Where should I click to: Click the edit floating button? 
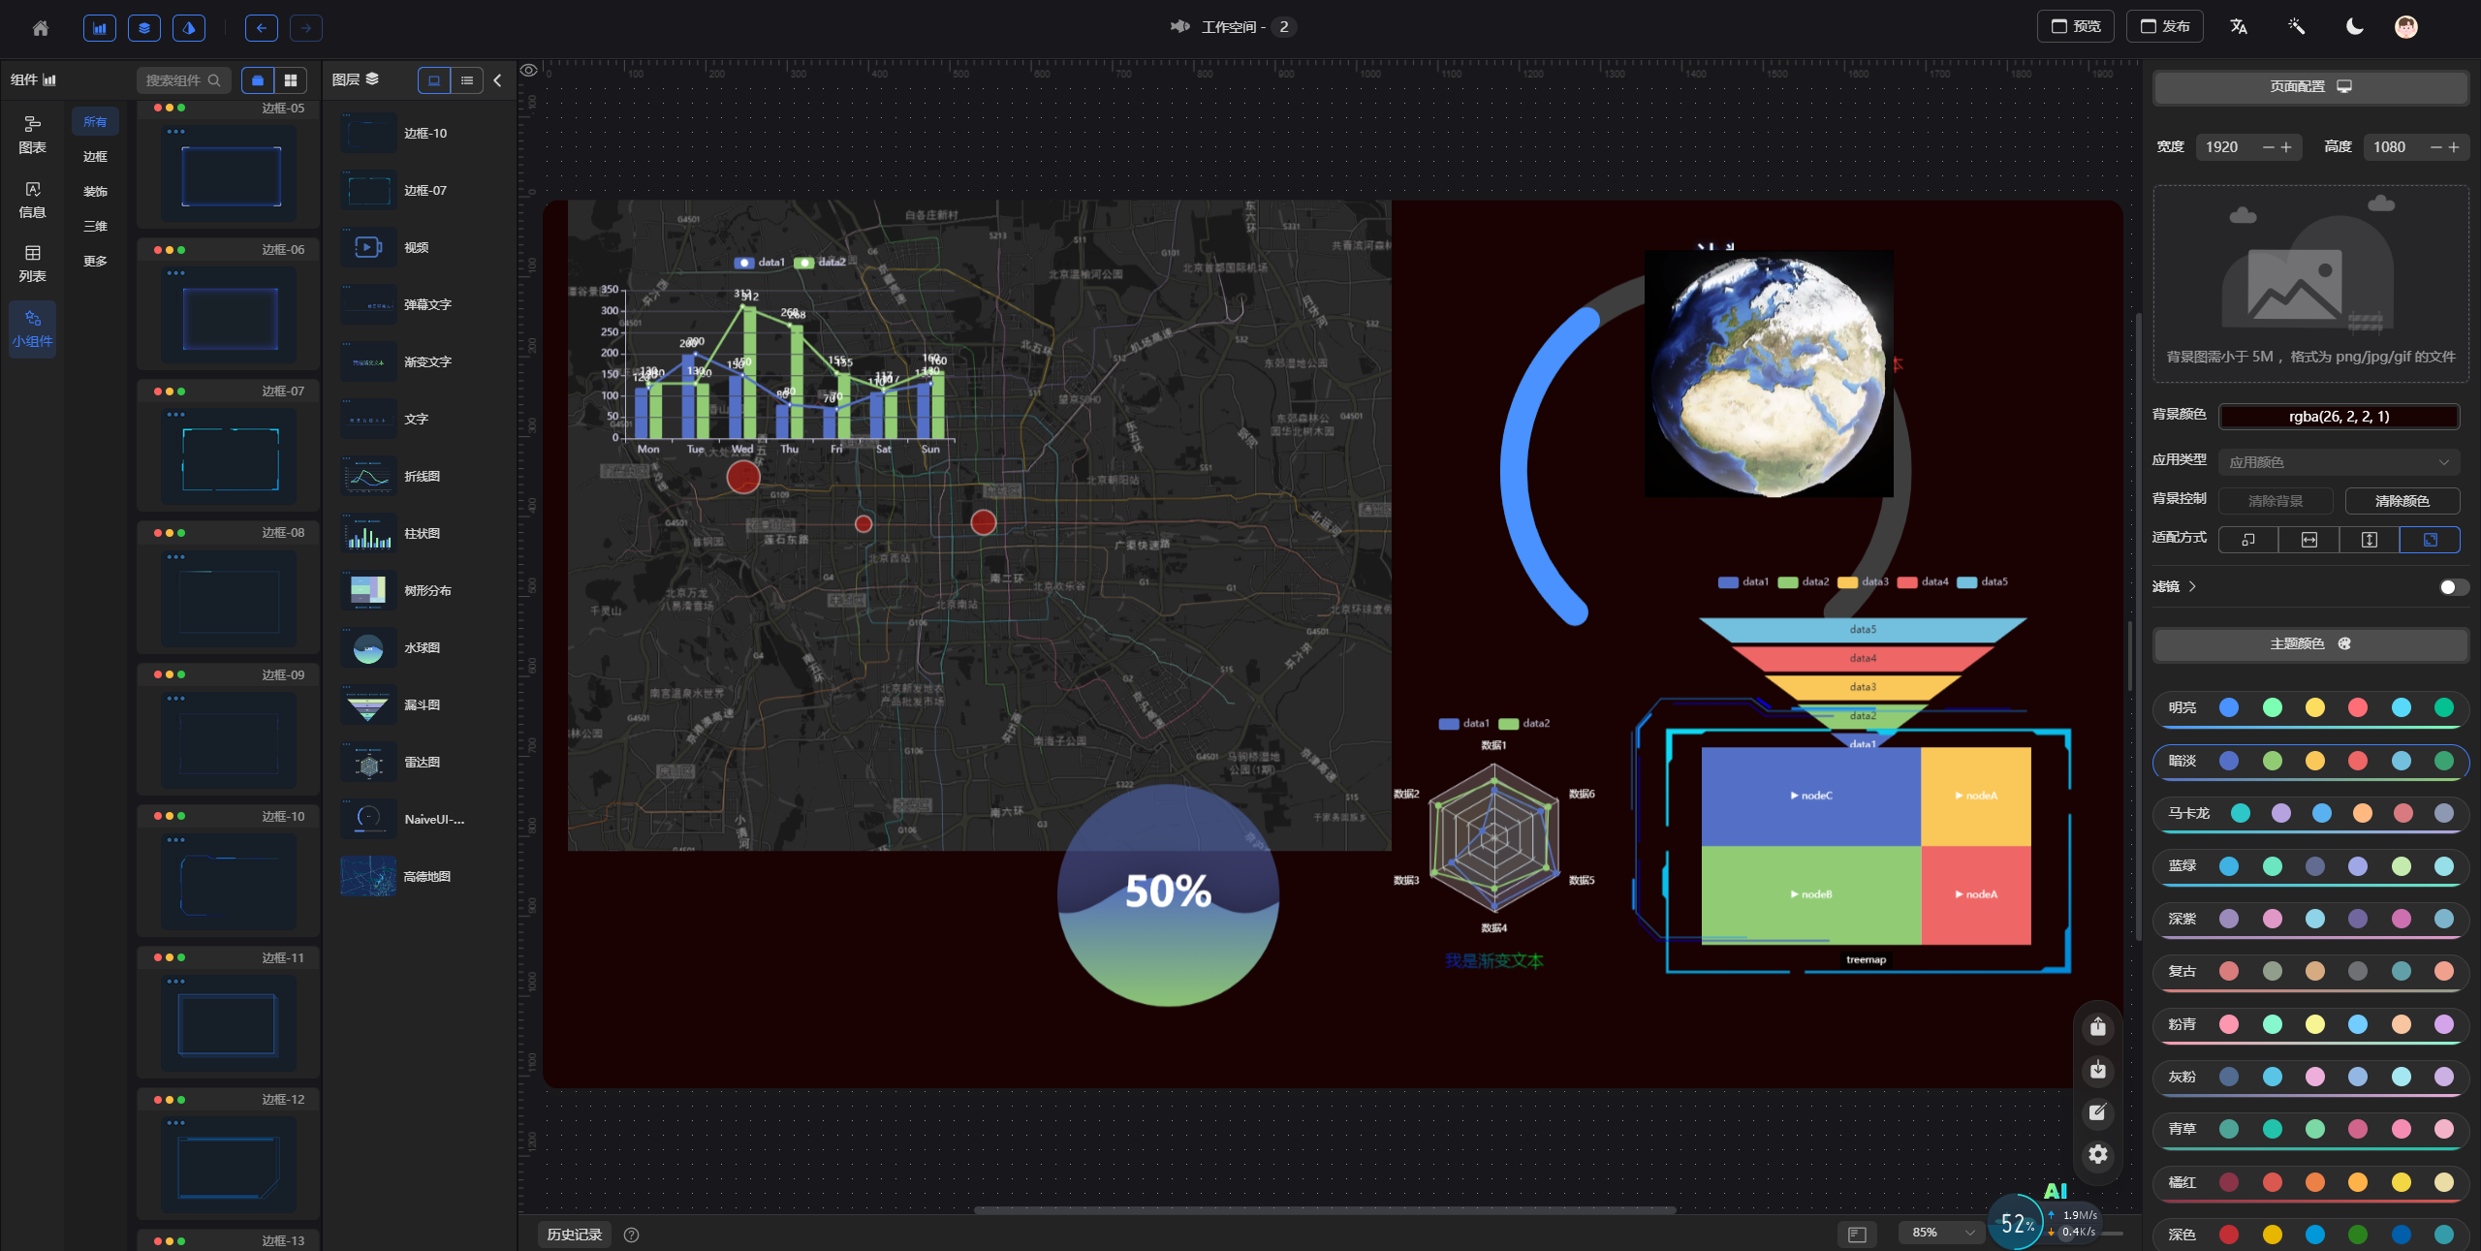pos(2097,1112)
